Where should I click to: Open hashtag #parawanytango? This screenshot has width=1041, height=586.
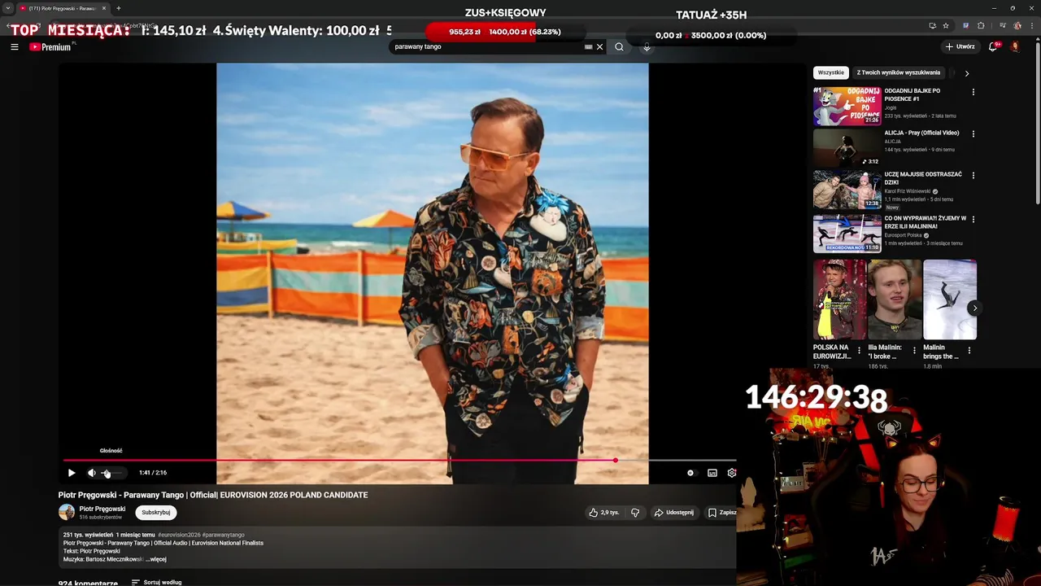[224, 536]
